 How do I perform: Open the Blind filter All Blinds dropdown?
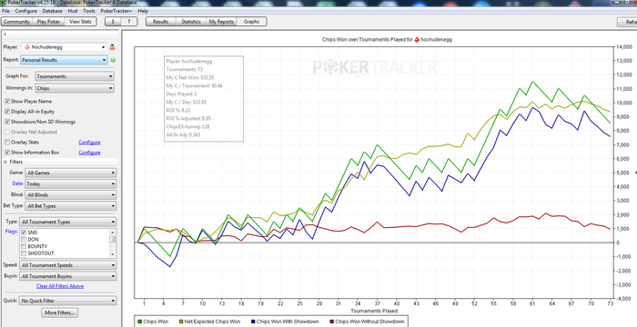point(71,194)
